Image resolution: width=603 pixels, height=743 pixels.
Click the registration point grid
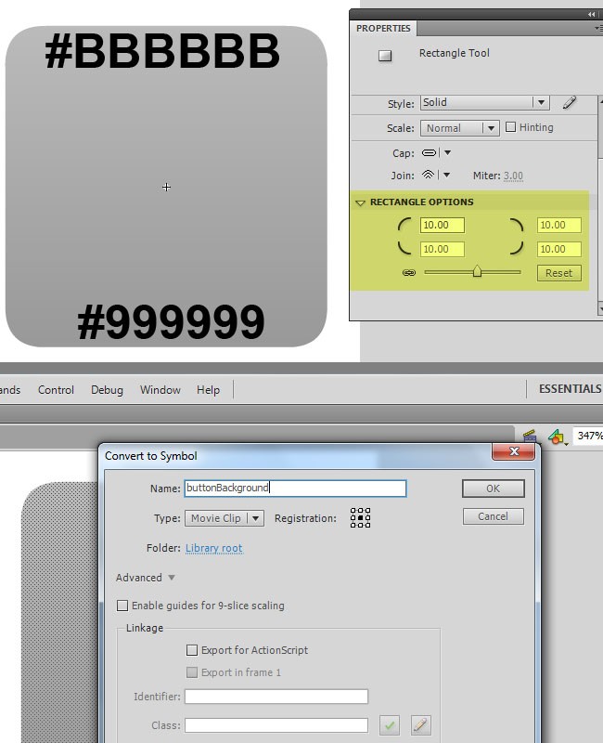tap(360, 518)
